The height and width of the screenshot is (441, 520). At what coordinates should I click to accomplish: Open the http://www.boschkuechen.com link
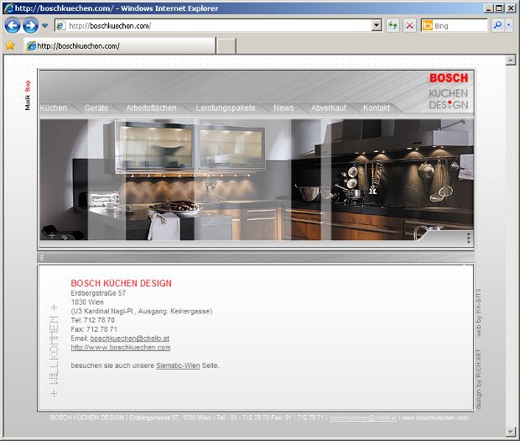pos(121,348)
